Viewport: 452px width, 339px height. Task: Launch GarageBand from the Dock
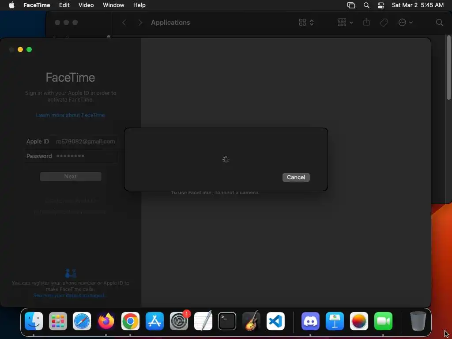coord(251,321)
